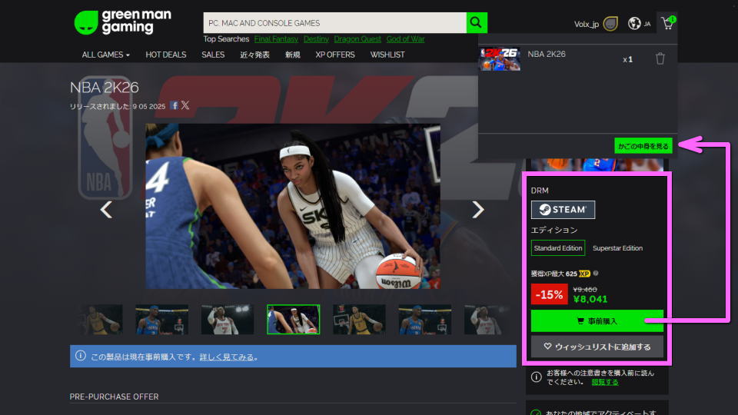
Task: Click the PRE-PURCHASE OFFER heading
Action: 114,397
